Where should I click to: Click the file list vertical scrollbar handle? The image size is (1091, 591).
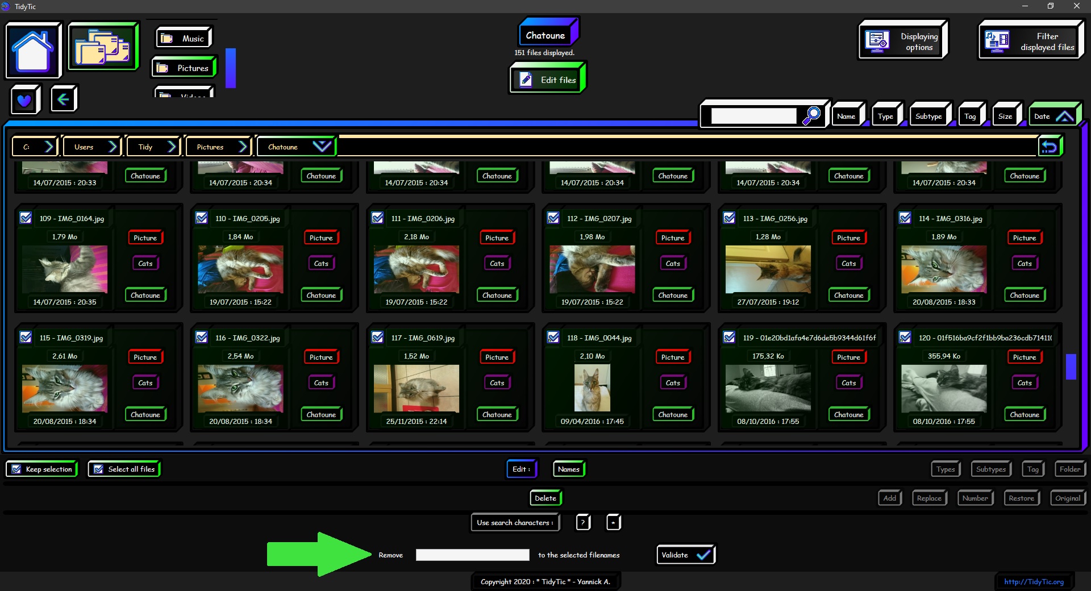tap(1071, 367)
